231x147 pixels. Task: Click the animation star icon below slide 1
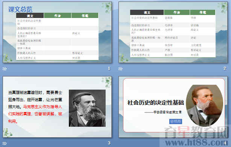pos(5,69)
